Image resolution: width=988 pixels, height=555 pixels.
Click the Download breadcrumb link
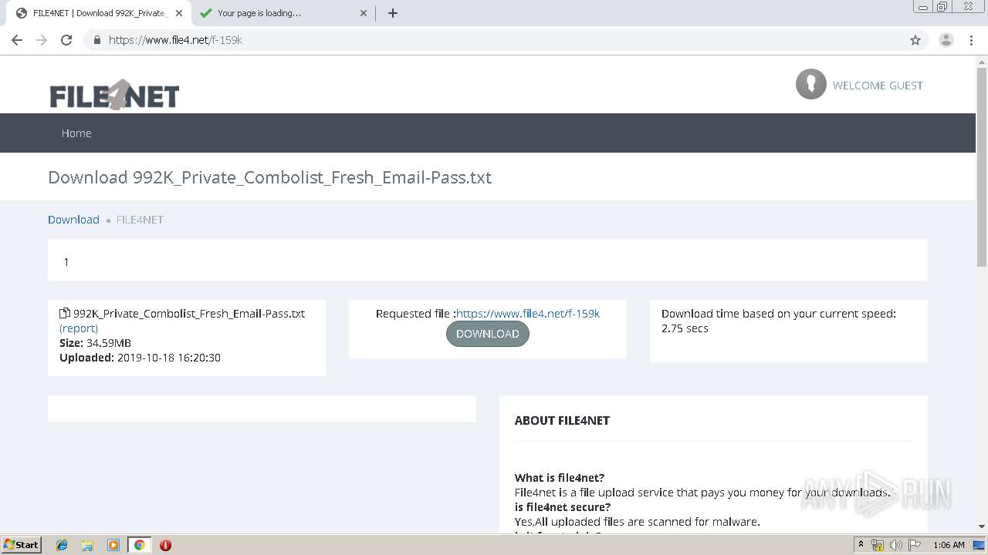point(73,220)
